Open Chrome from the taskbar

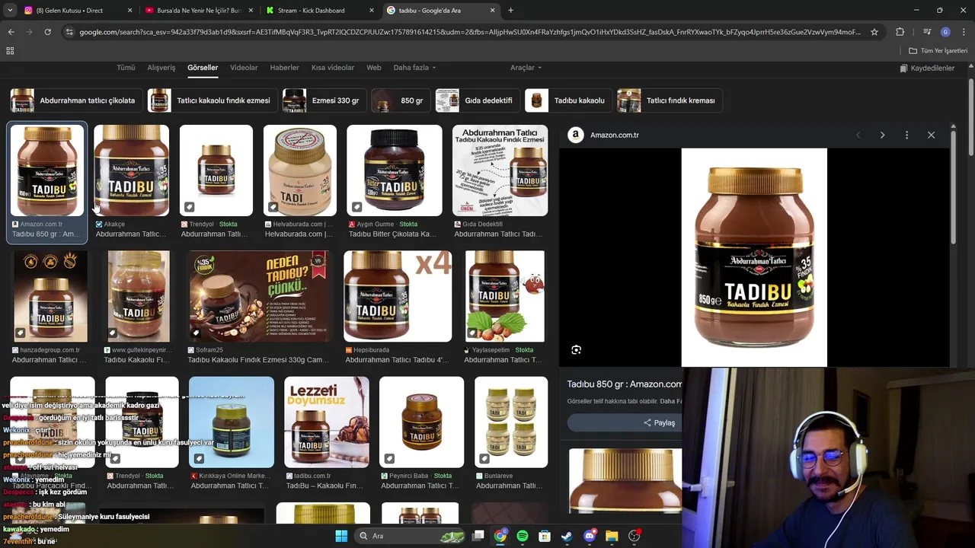(x=500, y=536)
